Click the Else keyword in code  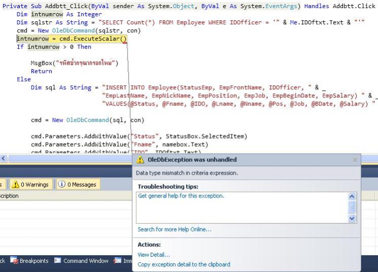(24, 80)
